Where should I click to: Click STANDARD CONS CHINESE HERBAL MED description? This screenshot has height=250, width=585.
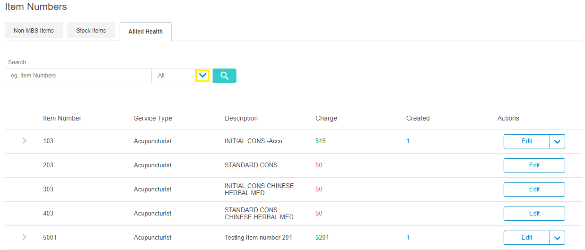pyautogui.click(x=259, y=214)
